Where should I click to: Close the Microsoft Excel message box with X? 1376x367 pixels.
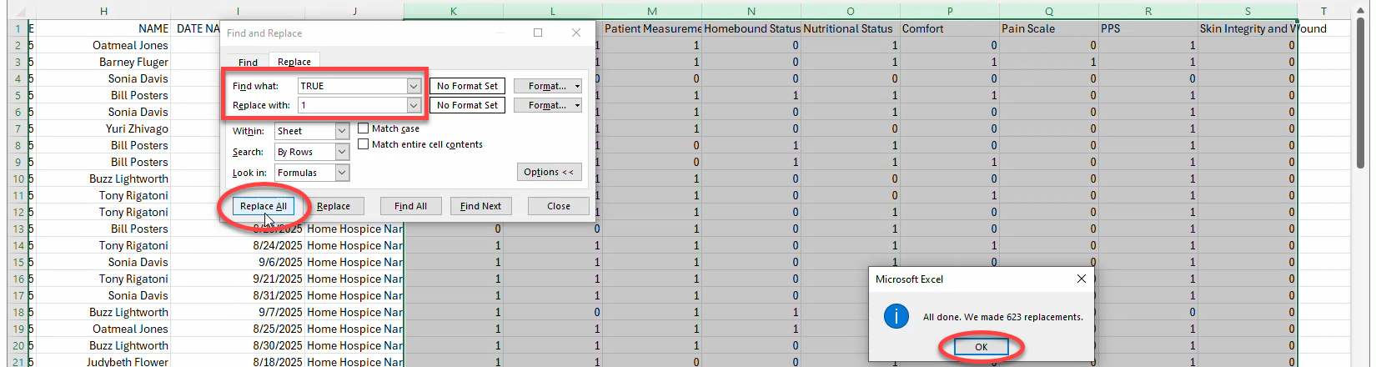click(1082, 279)
